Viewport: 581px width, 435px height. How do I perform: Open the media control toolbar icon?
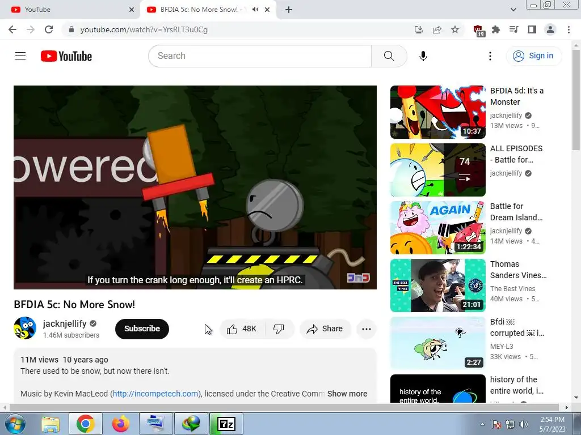pos(513,29)
